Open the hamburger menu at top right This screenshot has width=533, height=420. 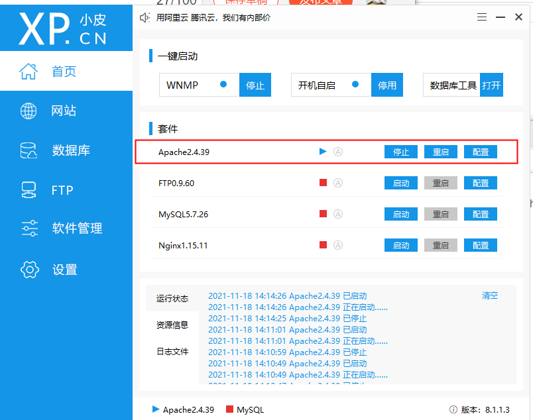481,17
